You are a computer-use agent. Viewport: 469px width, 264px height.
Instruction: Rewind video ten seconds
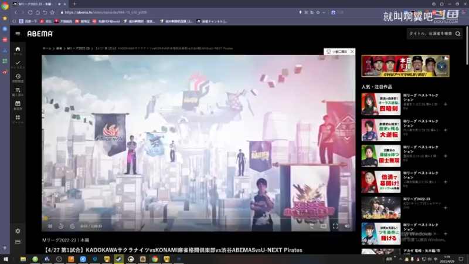[x=61, y=226]
